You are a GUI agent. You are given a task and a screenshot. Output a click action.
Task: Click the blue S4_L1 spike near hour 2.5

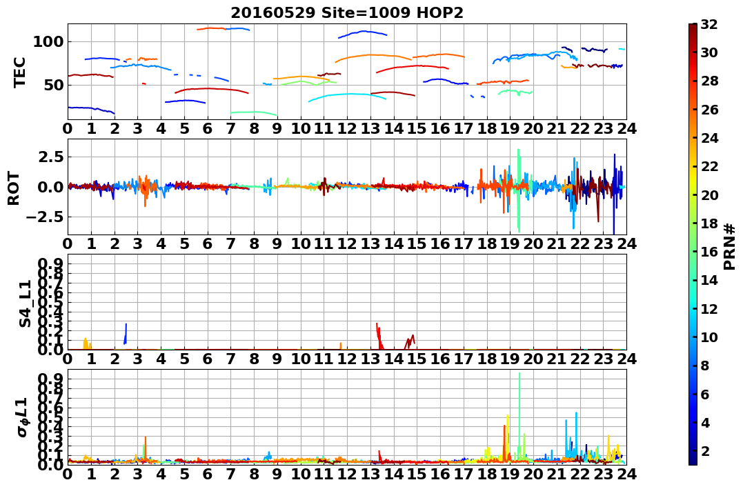pyautogui.click(x=125, y=334)
